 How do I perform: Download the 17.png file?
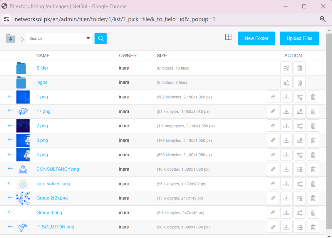[x=286, y=111]
